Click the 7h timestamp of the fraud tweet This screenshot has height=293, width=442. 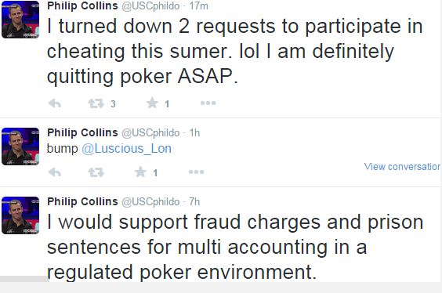[194, 201]
